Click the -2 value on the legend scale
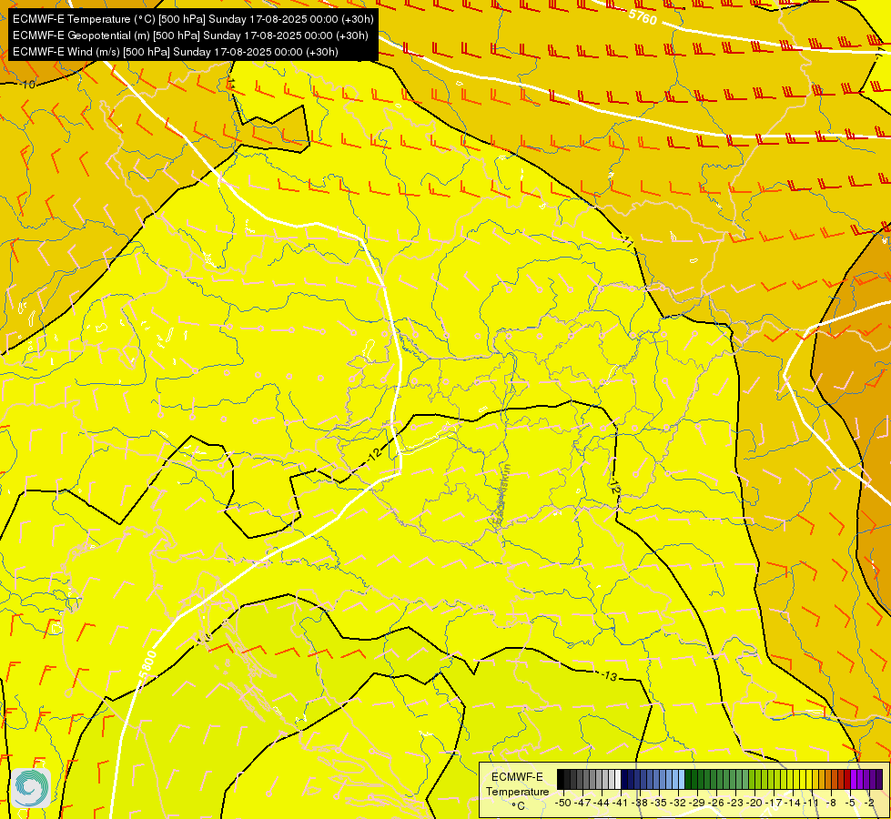Image resolution: width=891 pixels, height=819 pixels. (x=869, y=803)
